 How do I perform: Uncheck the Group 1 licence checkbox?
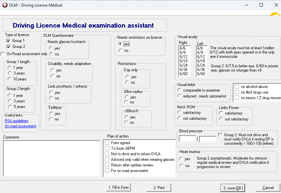[9, 41]
